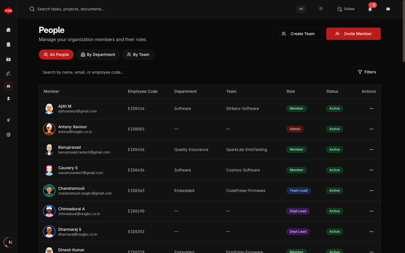405x253 pixels.
Task: Toggle the light/dark theme sun icon
Action: tap(321, 9)
